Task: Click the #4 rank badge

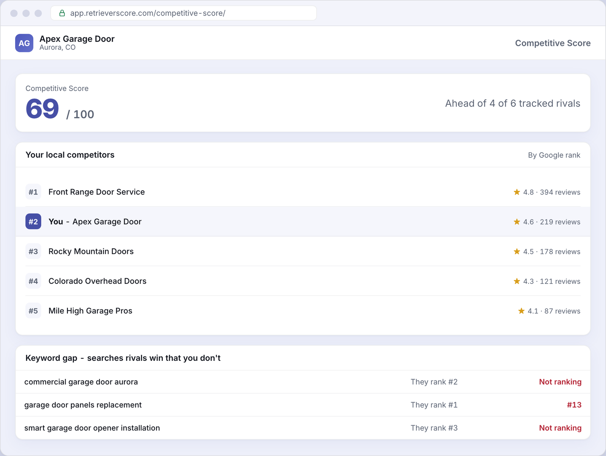Action: tap(33, 281)
